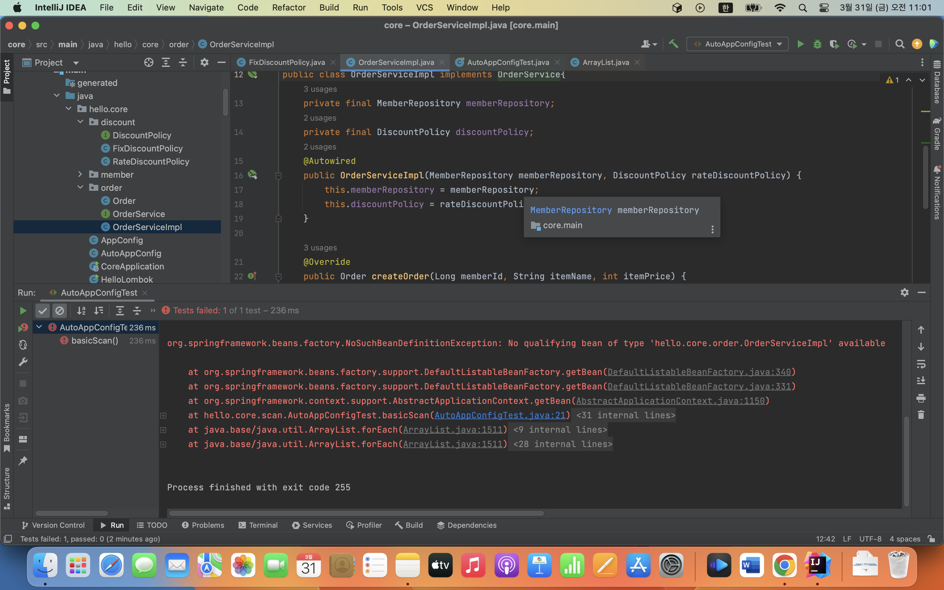
Task: Open the Terminal tool tab
Action: tap(258, 525)
